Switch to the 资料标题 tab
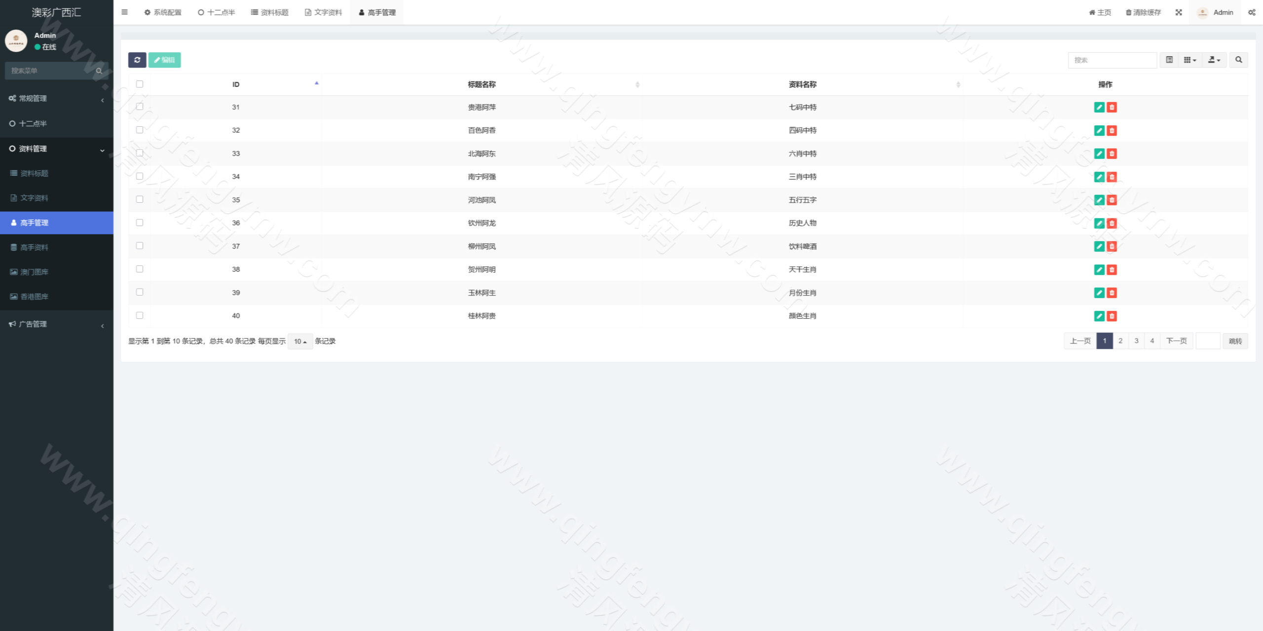 270,12
